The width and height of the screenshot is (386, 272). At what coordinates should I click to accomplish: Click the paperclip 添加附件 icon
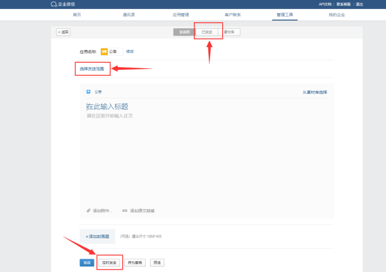click(89, 210)
